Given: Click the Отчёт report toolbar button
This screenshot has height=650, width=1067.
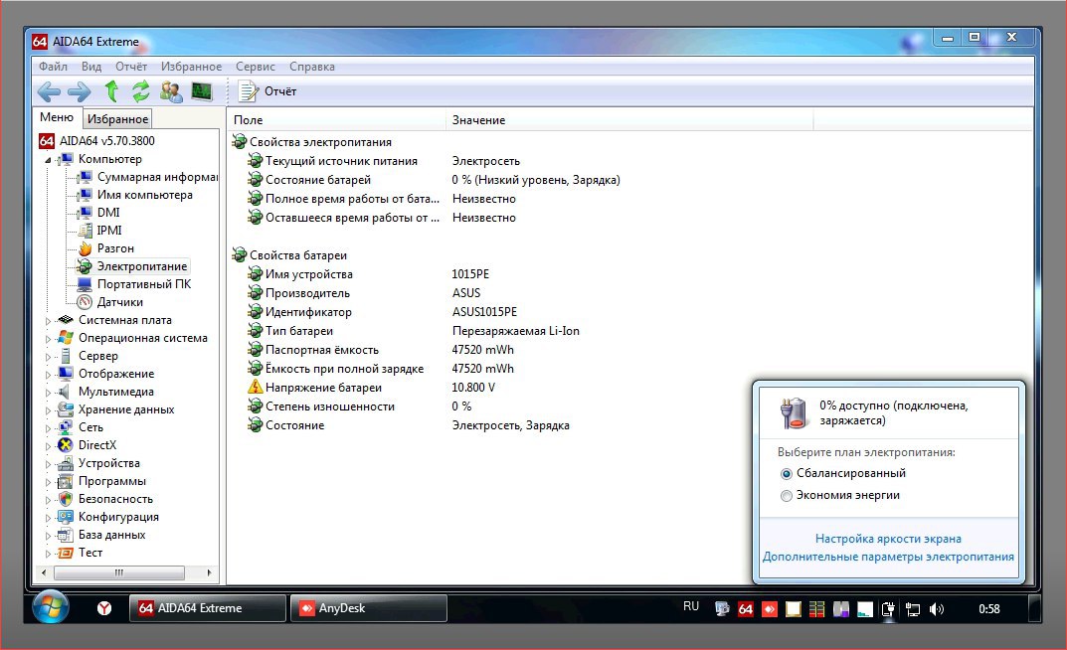Looking at the screenshot, I should click(267, 91).
